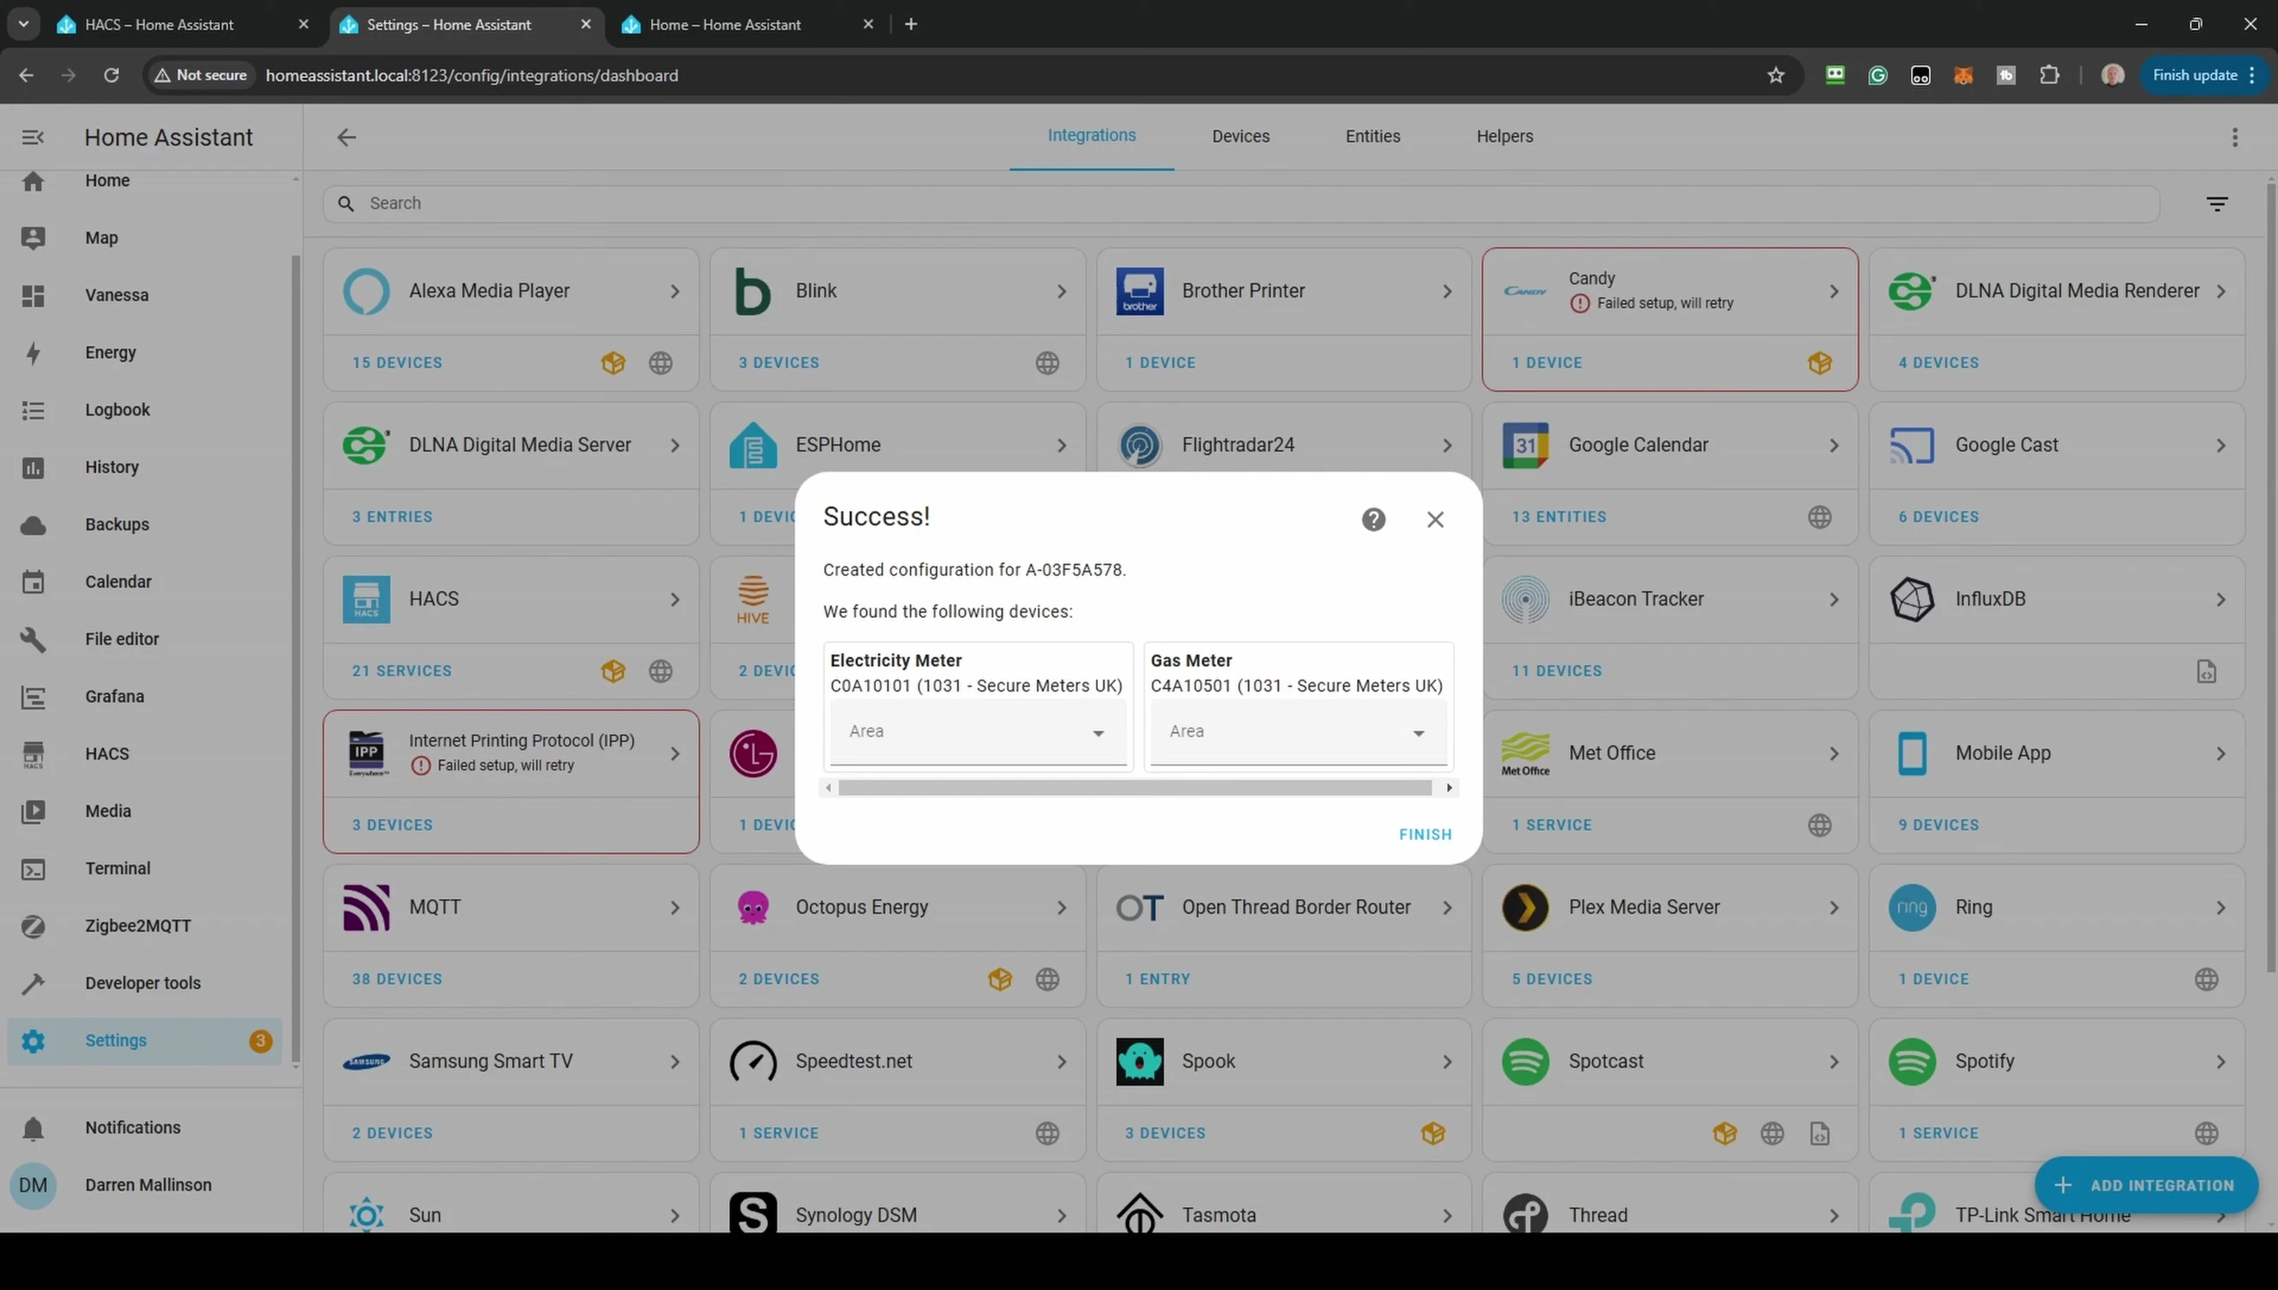Click the dialog scrollbar right arrow
The image size is (2278, 1290).
(x=1449, y=788)
